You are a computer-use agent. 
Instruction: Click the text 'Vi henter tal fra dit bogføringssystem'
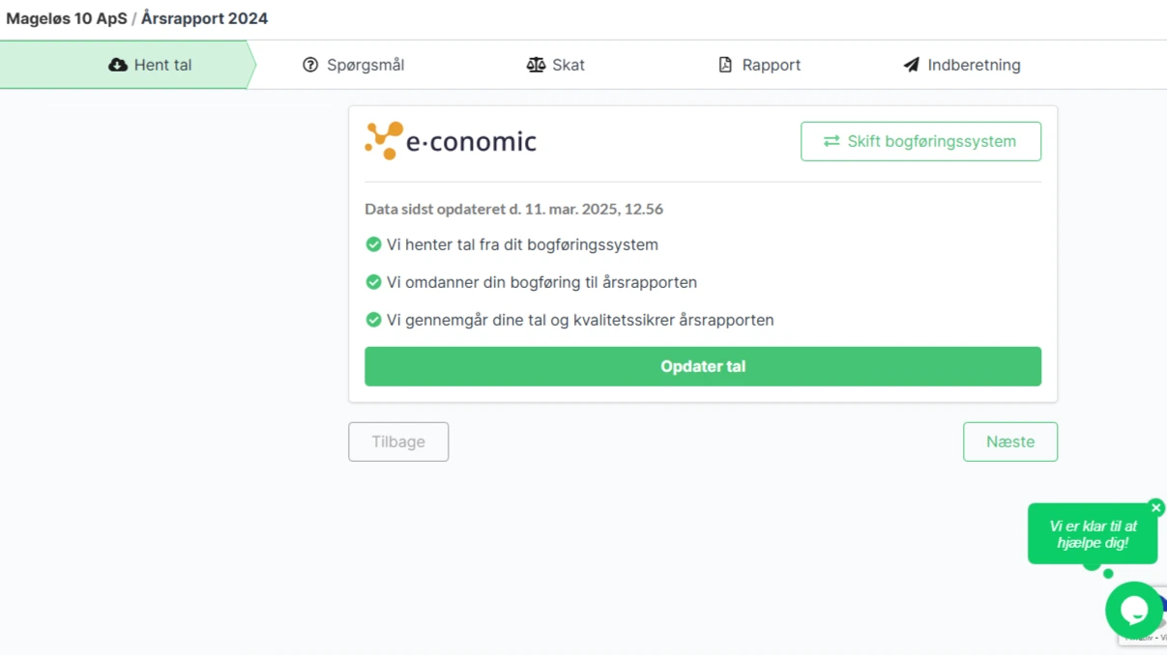click(x=522, y=244)
